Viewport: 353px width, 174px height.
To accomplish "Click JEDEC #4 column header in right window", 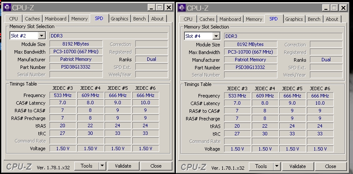I will tap(265, 88).
